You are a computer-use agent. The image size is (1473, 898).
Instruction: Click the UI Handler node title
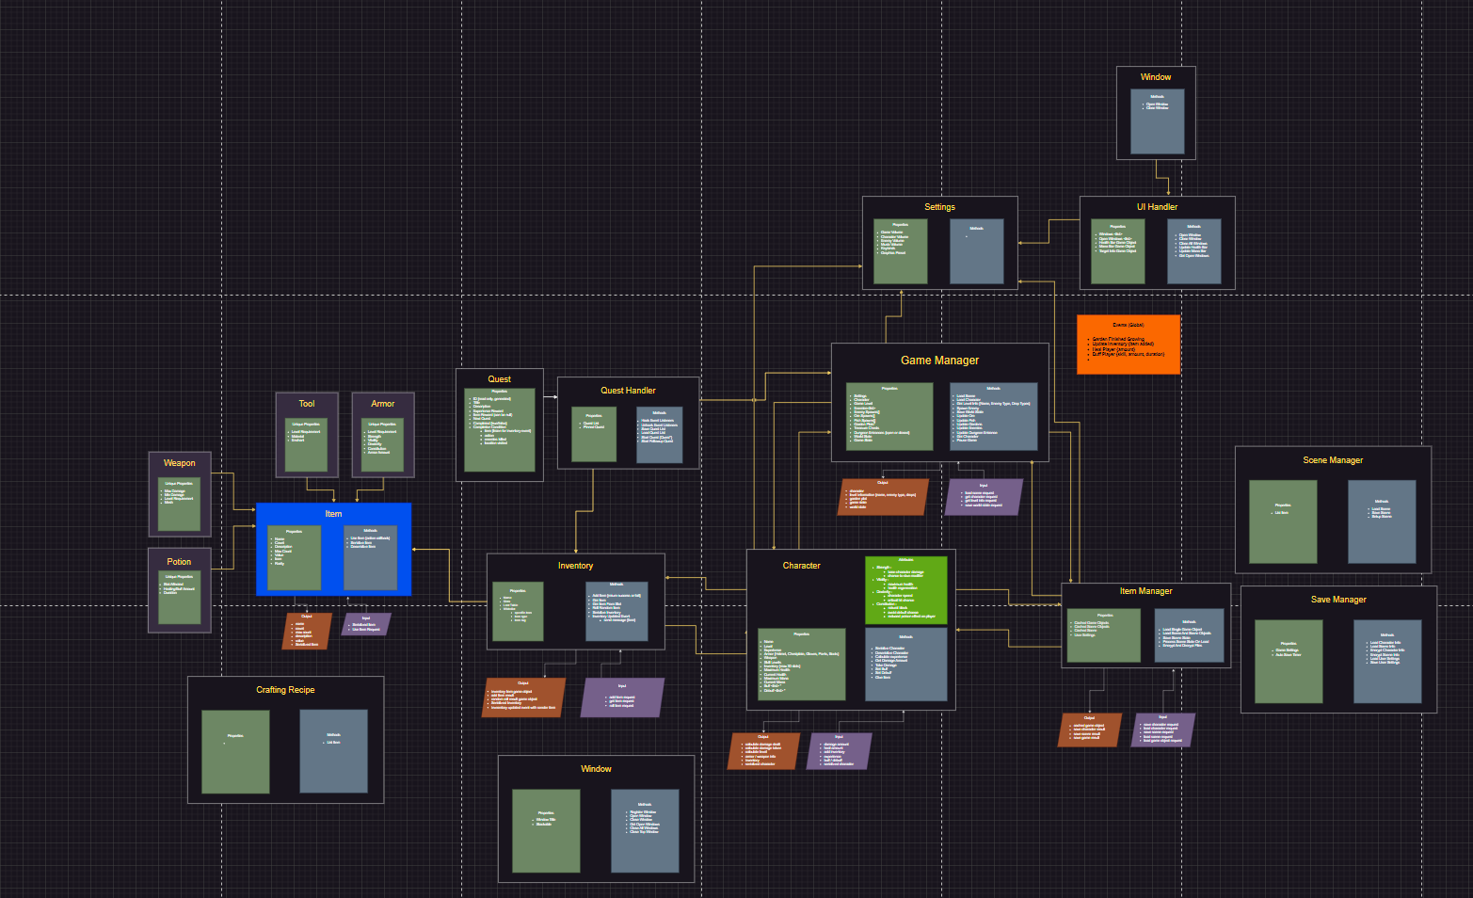1157,207
